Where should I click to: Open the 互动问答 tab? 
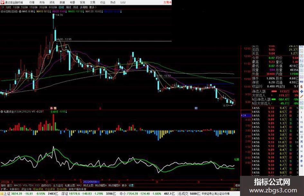point(62,189)
